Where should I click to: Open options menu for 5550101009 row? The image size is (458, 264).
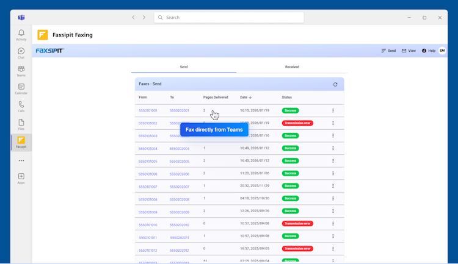point(333,211)
